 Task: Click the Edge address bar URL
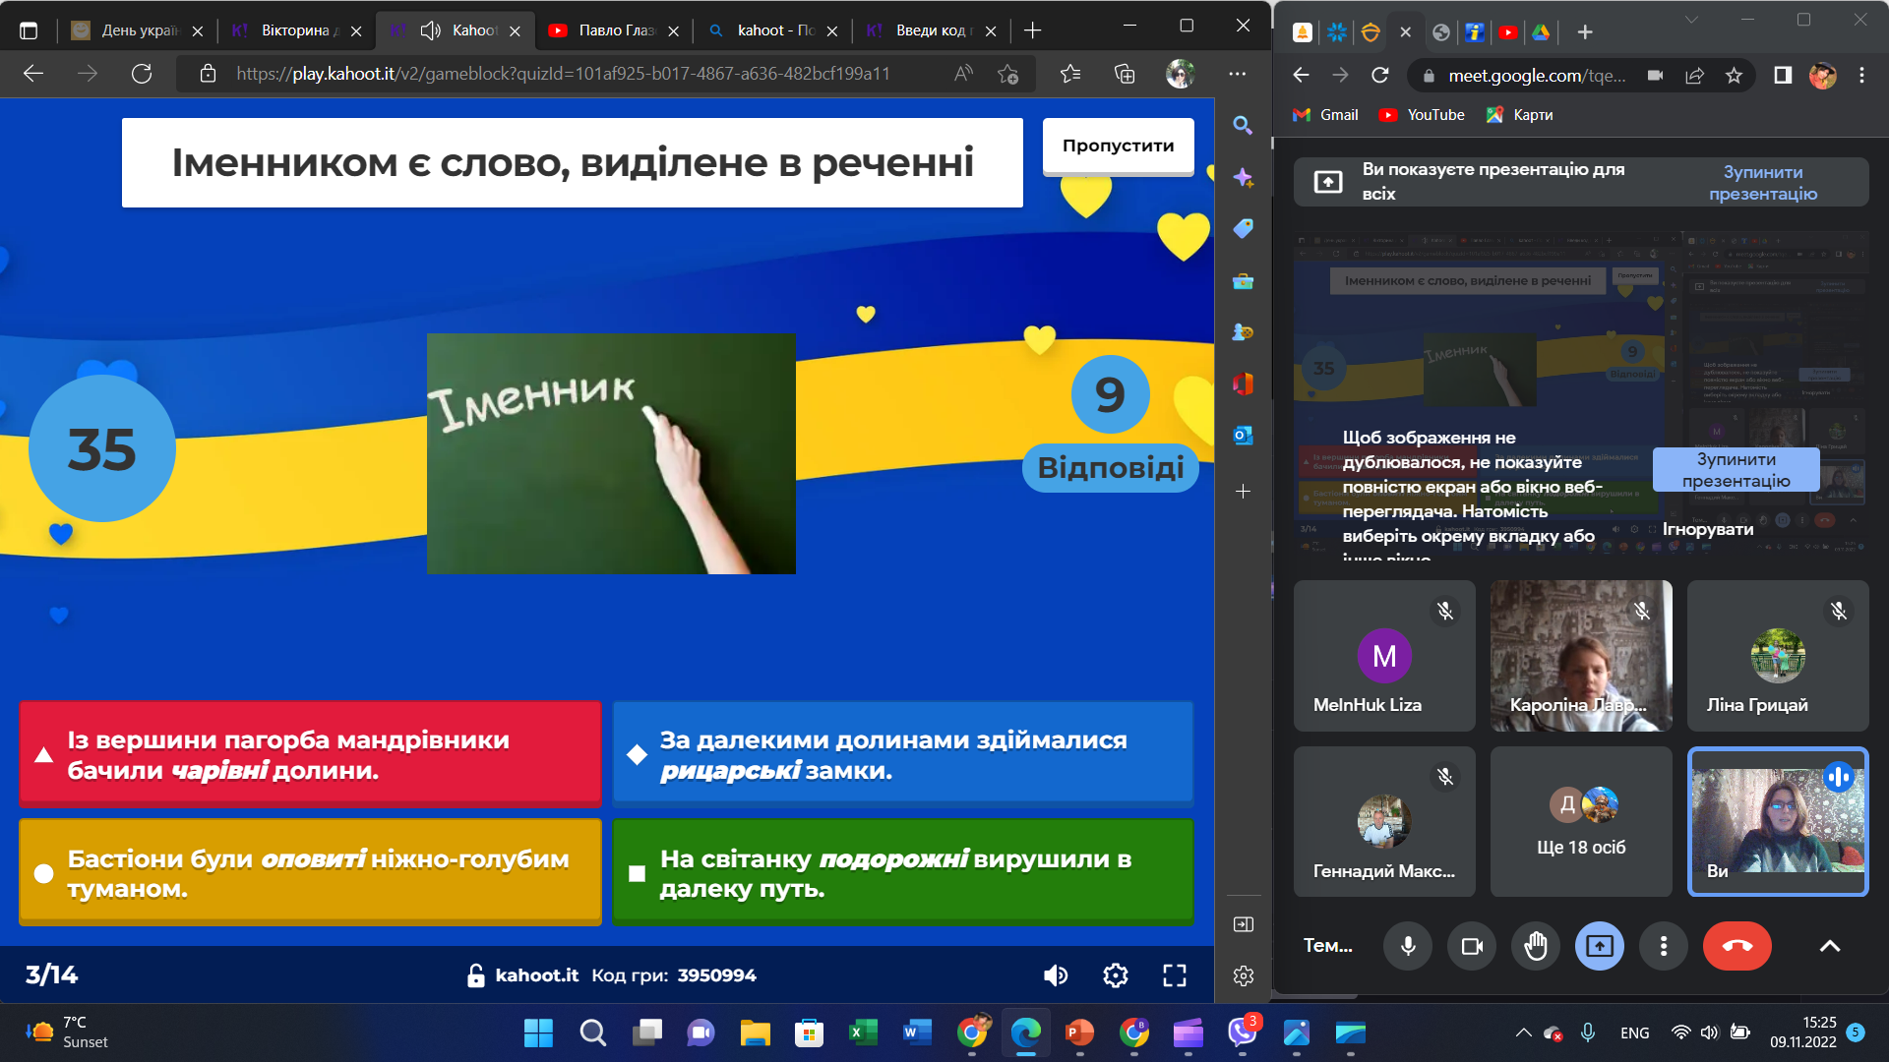[563, 74]
